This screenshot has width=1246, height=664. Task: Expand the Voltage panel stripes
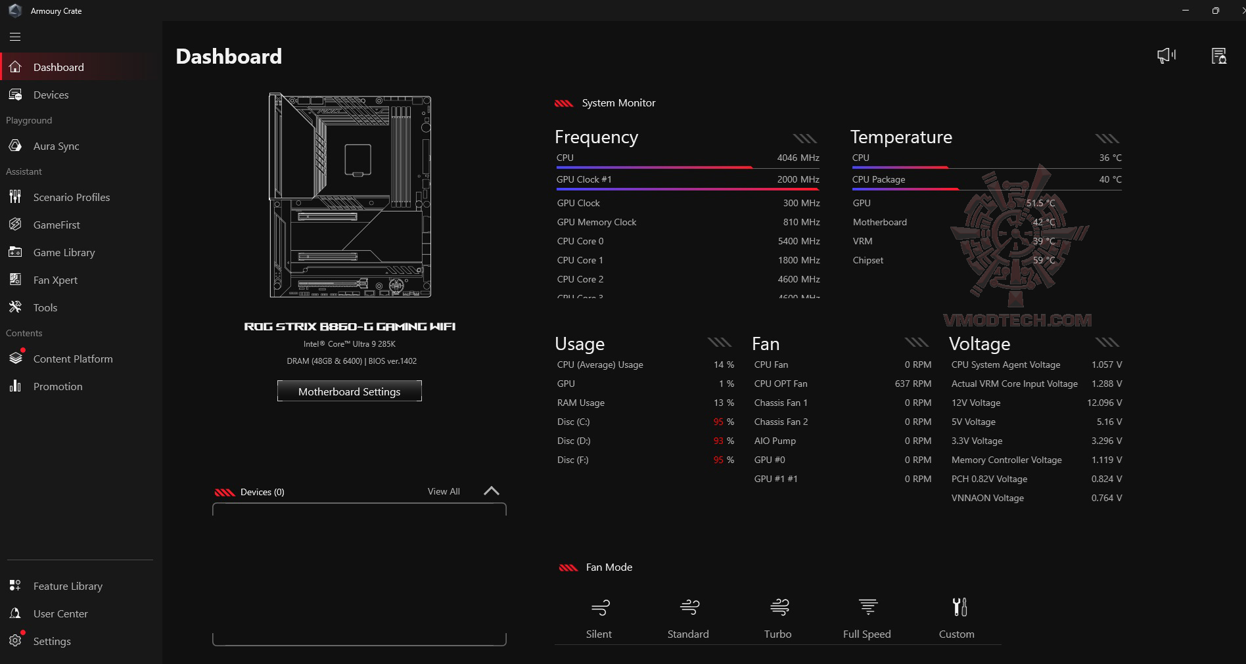coord(1107,342)
